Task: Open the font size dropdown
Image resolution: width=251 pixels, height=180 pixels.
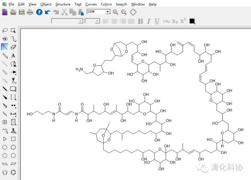Action: click(x=97, y=21)
